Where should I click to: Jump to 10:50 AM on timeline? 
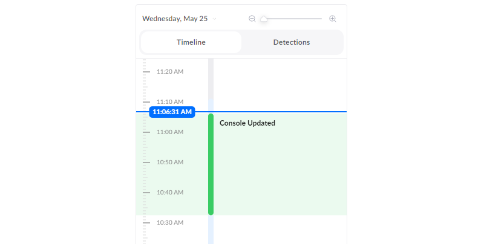tap(170, 162)
